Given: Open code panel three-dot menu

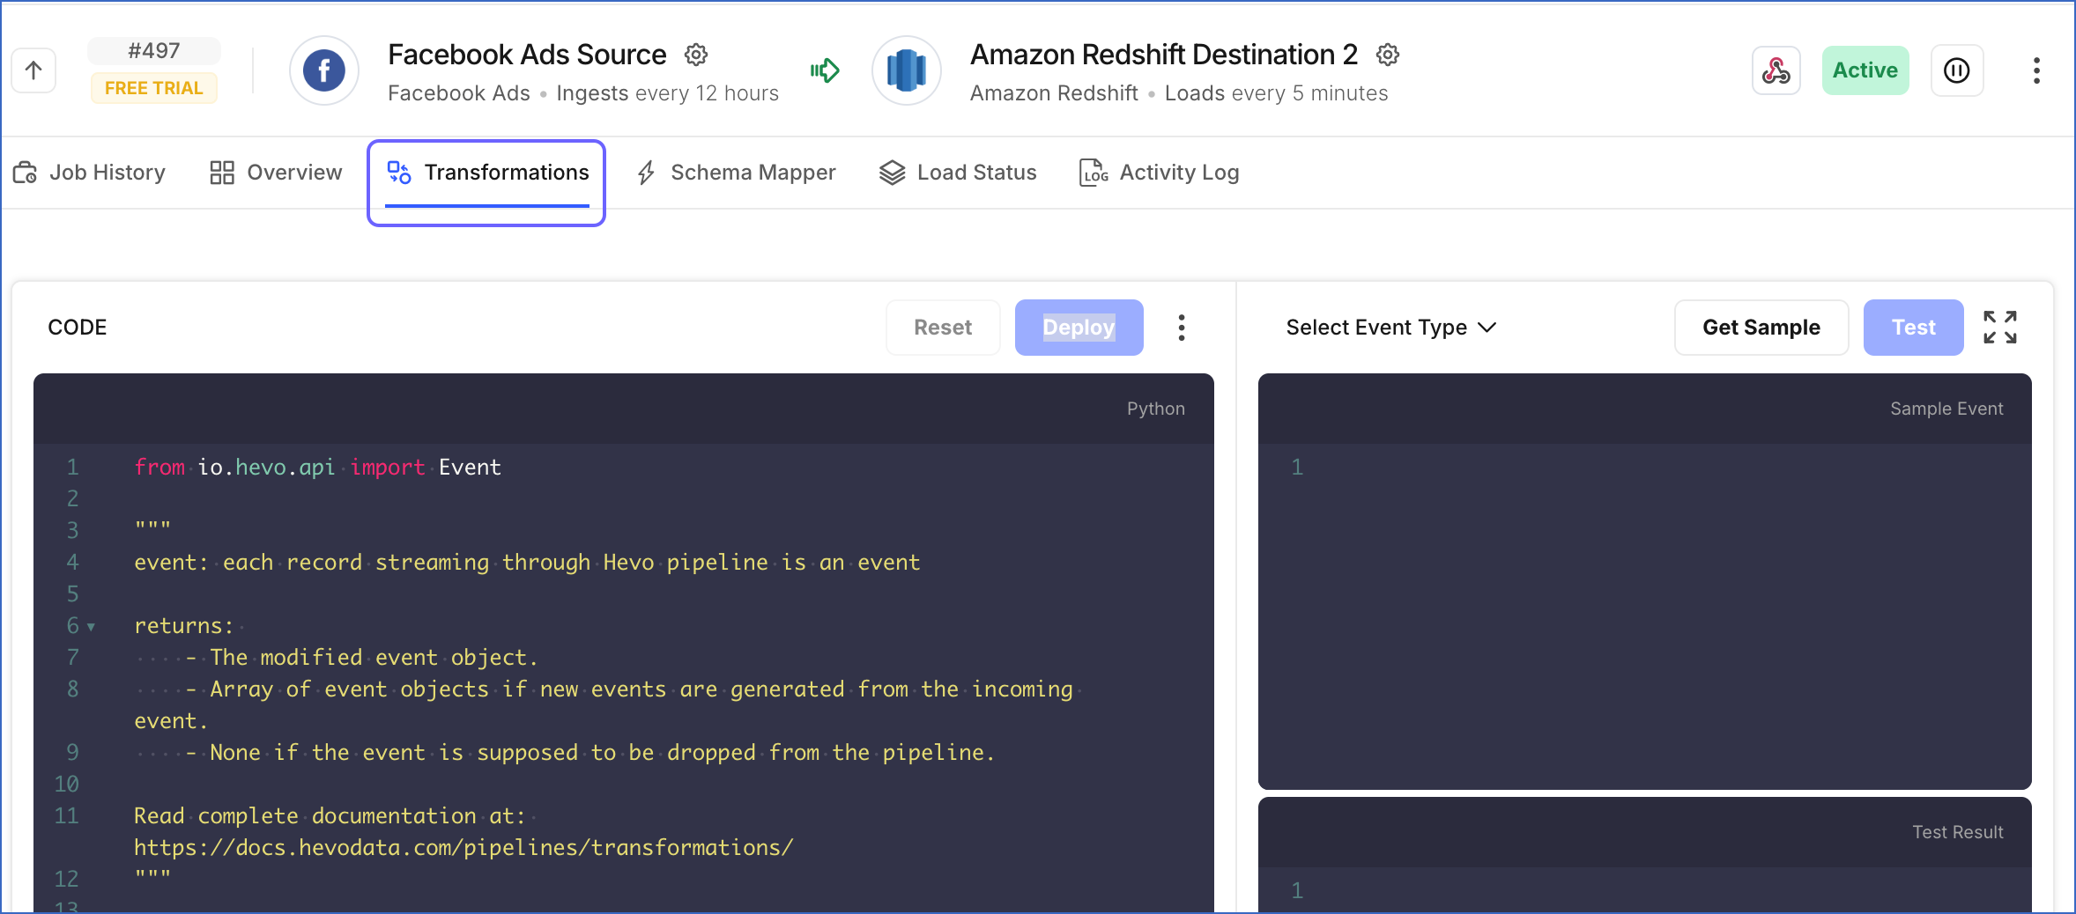Looking at the screenshot, I should point(1182,328).
